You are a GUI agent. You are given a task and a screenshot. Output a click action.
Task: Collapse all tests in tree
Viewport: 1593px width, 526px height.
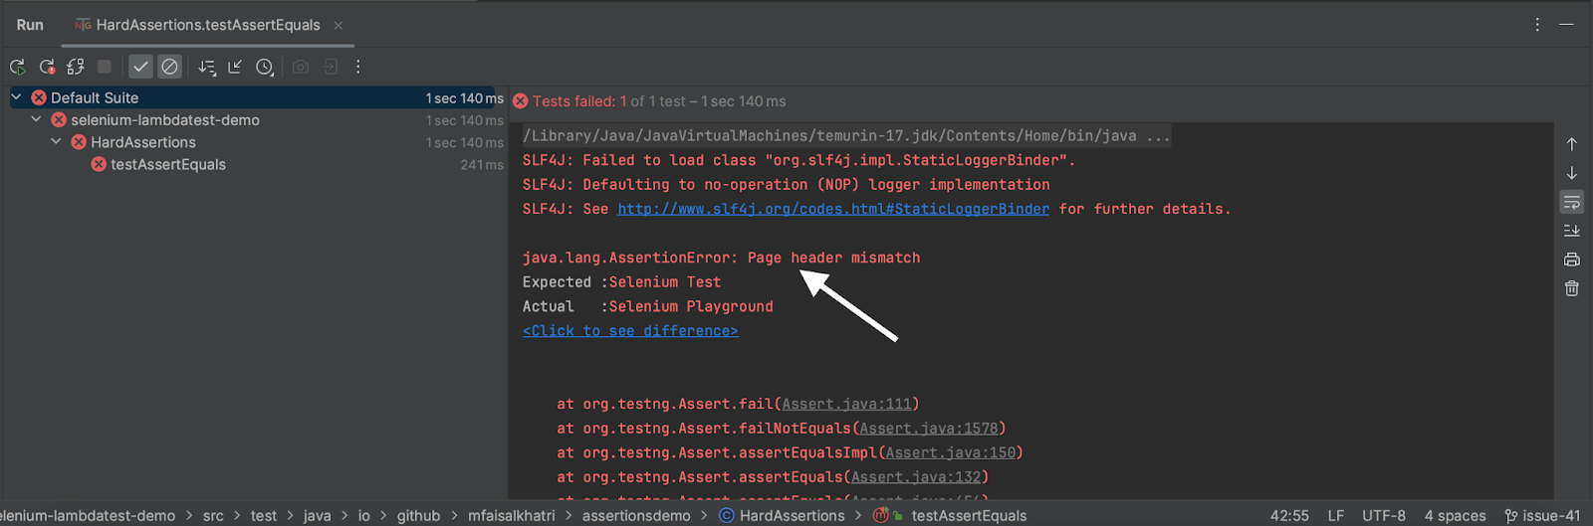[235, 67]
